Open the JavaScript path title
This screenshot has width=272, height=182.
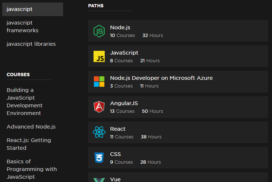click(x=124, y=53)
